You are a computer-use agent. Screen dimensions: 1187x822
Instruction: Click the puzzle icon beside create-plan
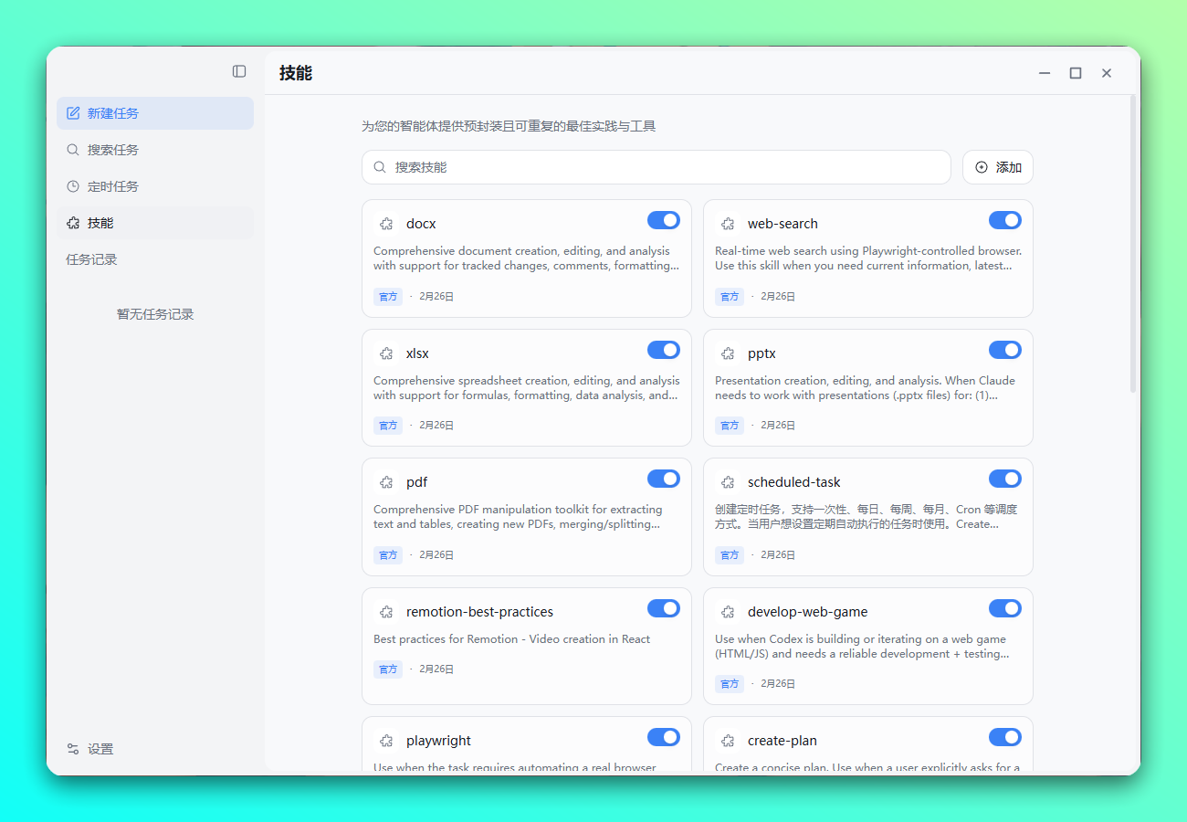click(x=728, y=741)
